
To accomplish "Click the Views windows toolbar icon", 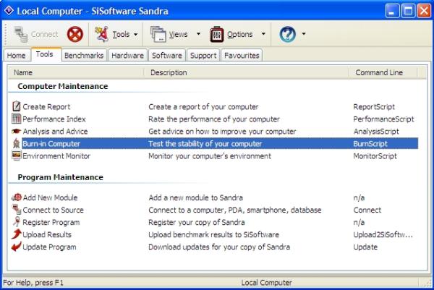I will click(158, 34).
